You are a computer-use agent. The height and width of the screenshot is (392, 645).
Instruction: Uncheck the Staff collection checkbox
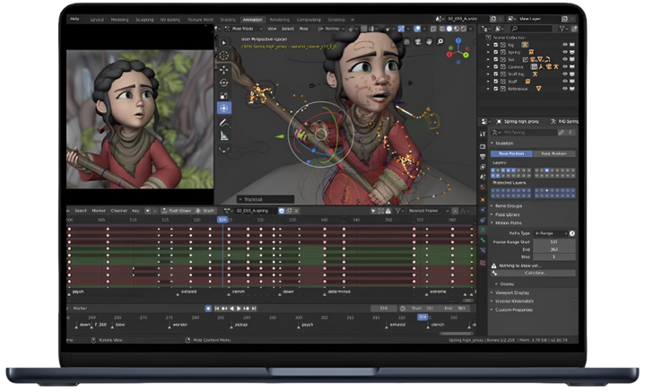click(x=496, y=82)
